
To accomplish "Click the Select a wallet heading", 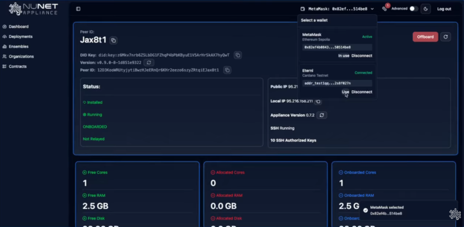I will click(314, 20).
